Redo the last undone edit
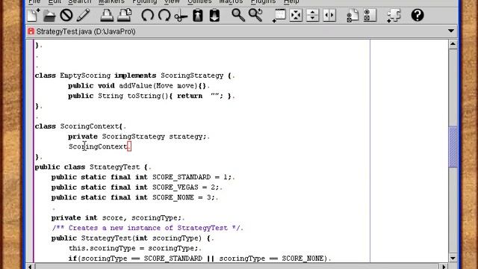The width and height of the screenshot is (478, 269). pyautogui.click(x=164, y=15)
